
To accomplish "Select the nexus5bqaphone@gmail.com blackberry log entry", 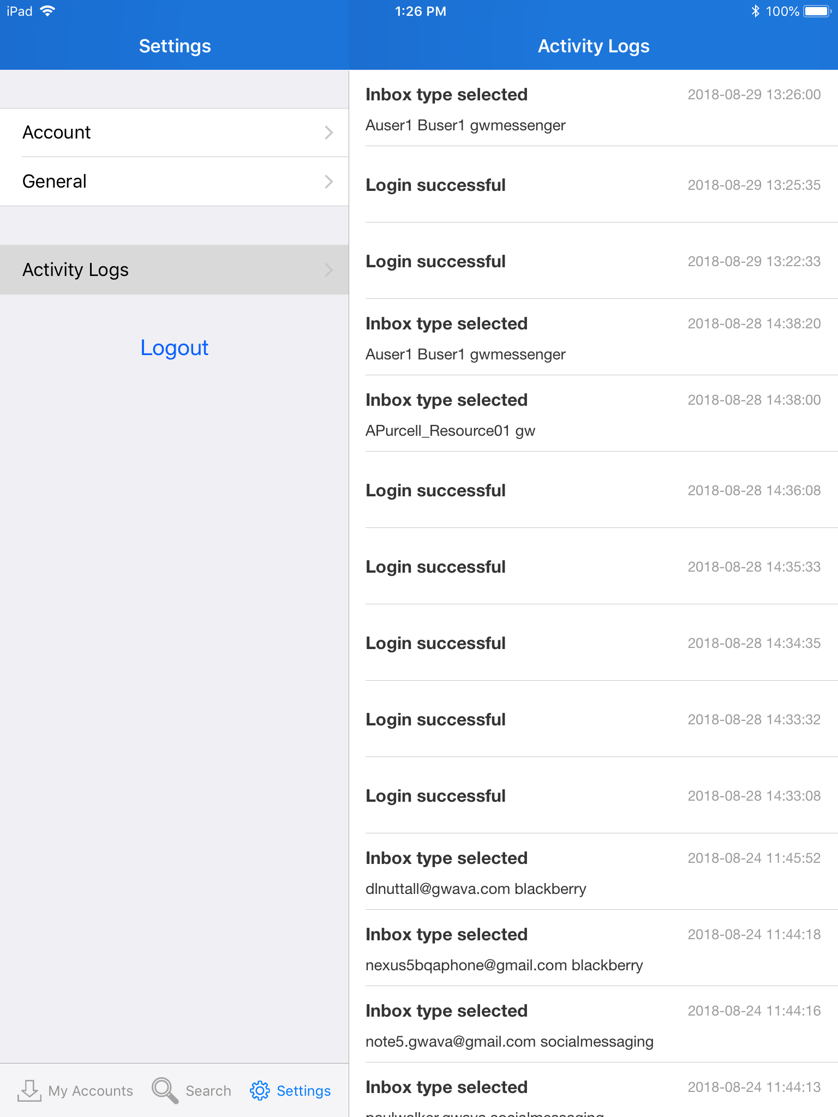I will pos(593,949).
